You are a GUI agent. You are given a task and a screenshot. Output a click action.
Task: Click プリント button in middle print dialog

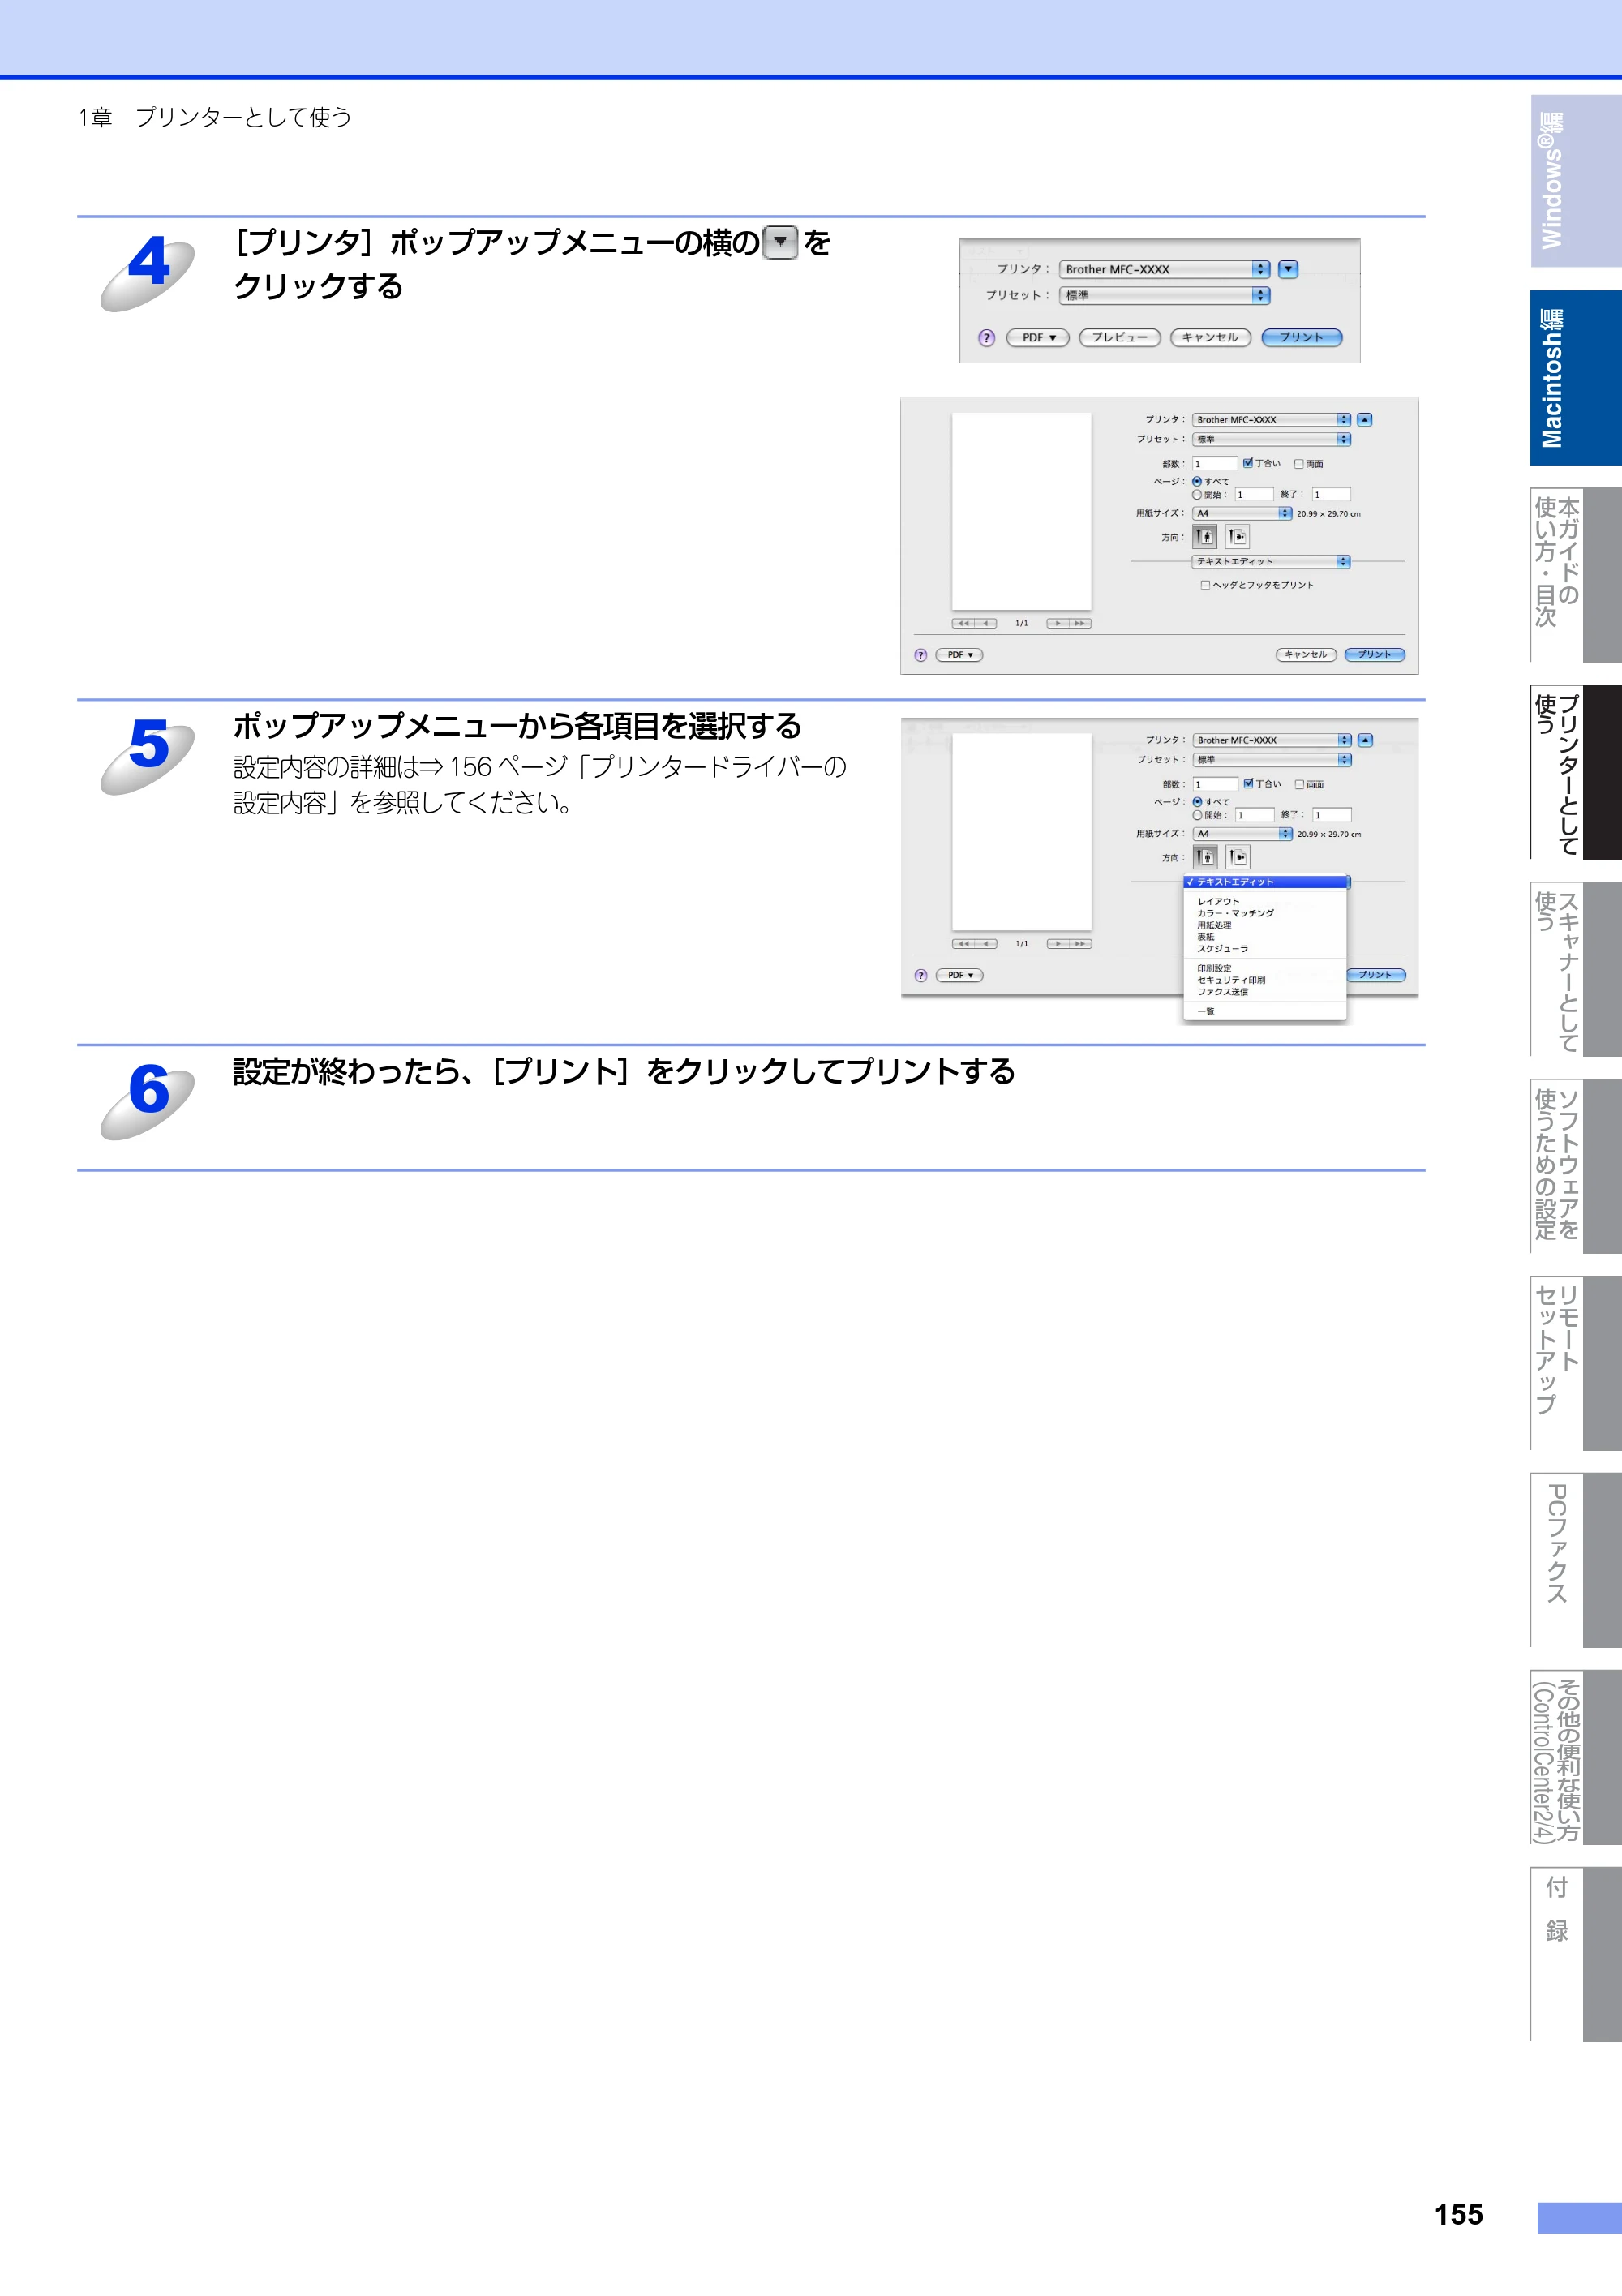(x=1375, y=655)
